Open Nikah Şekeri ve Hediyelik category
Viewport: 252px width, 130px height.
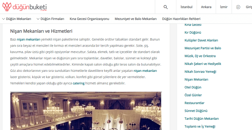point(203,64)
